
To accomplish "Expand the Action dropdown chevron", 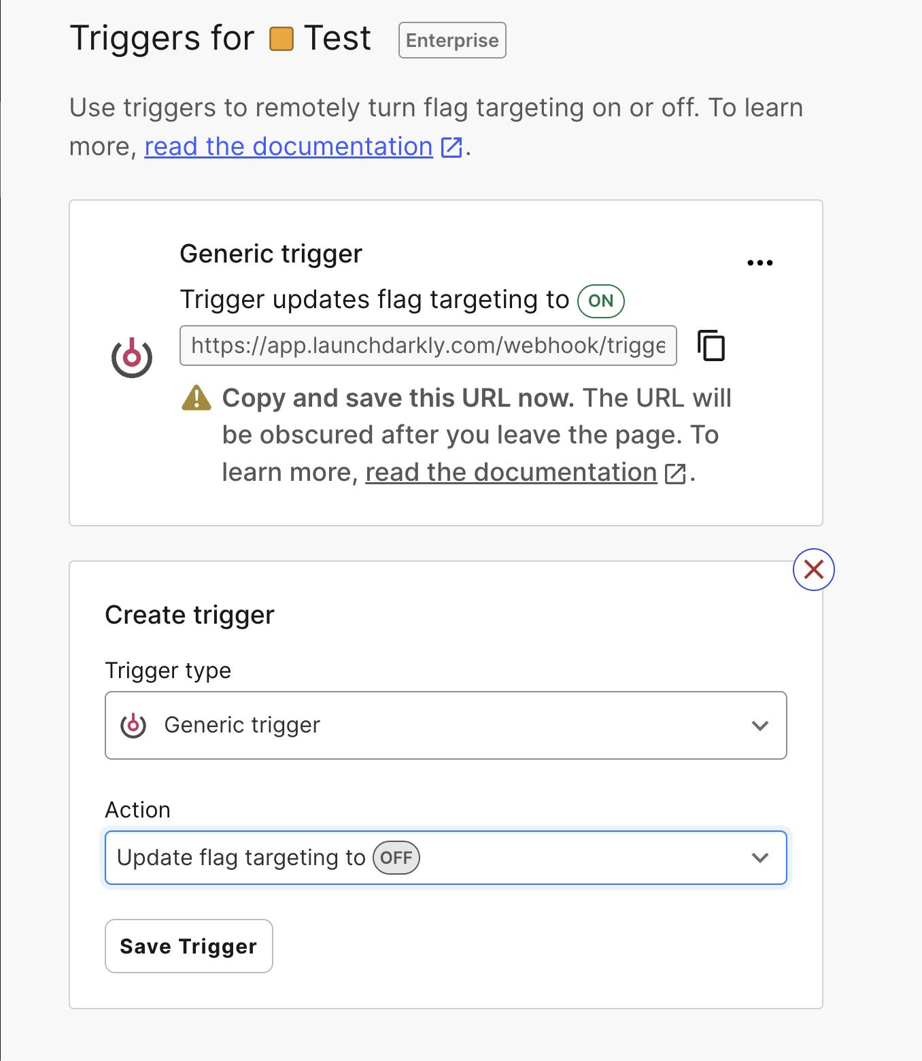I will (760, 858).
